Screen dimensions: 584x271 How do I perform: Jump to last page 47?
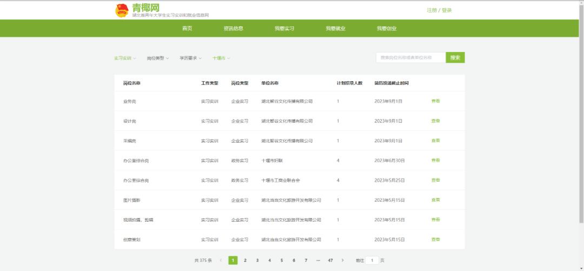(x=330, y=260)
